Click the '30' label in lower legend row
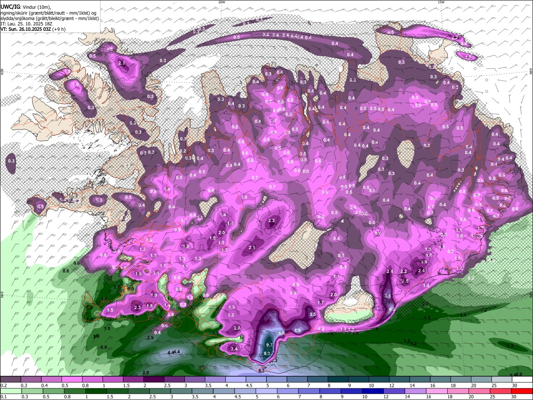The image size is (533, 400). pyautogui.click(x=514, y=397)
